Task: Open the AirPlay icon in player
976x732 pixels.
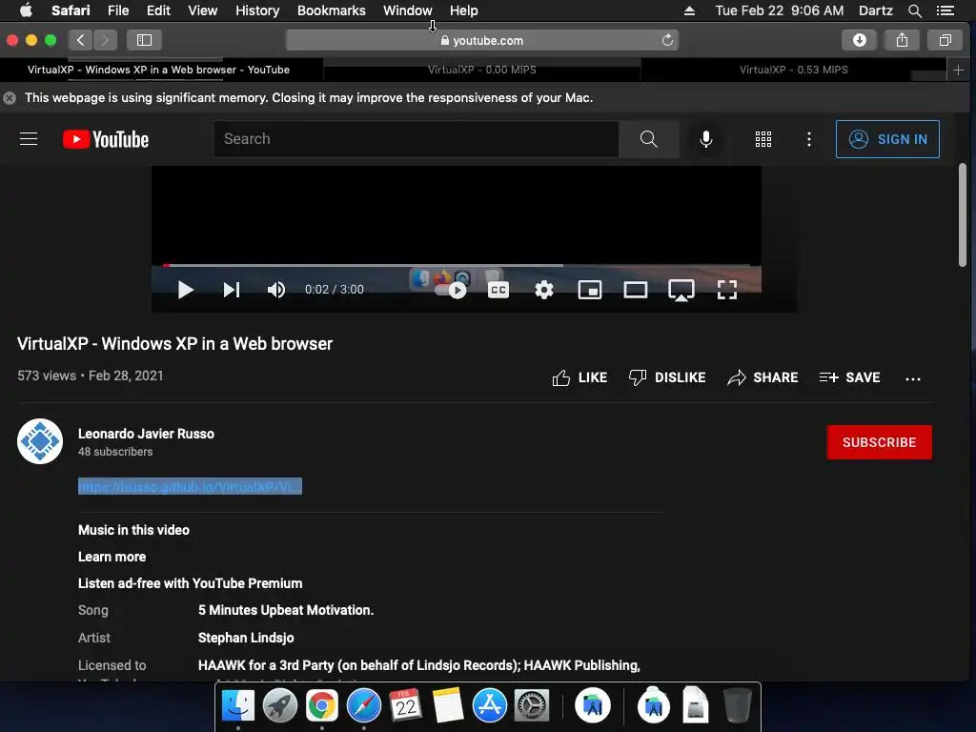Action: pyautogui.click(x=681, y=290)
